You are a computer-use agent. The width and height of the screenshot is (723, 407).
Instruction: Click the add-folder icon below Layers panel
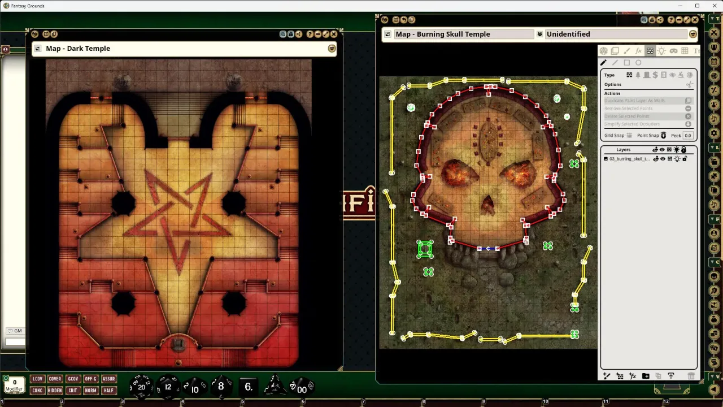[x=646, y=376]
